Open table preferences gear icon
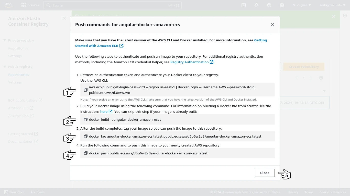The height and width of the screenshot is (196, 350). pos(321,78)
